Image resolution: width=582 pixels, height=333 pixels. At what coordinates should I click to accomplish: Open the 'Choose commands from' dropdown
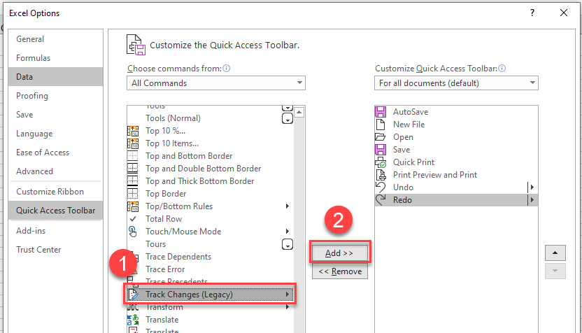[217, 83]
